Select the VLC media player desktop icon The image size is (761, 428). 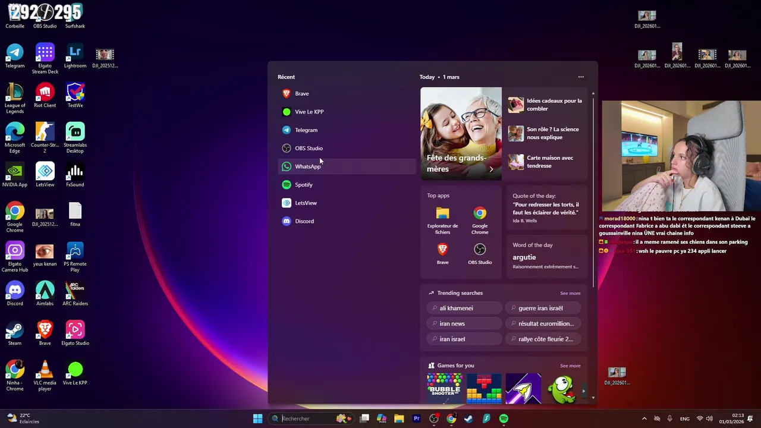(45, 376)
